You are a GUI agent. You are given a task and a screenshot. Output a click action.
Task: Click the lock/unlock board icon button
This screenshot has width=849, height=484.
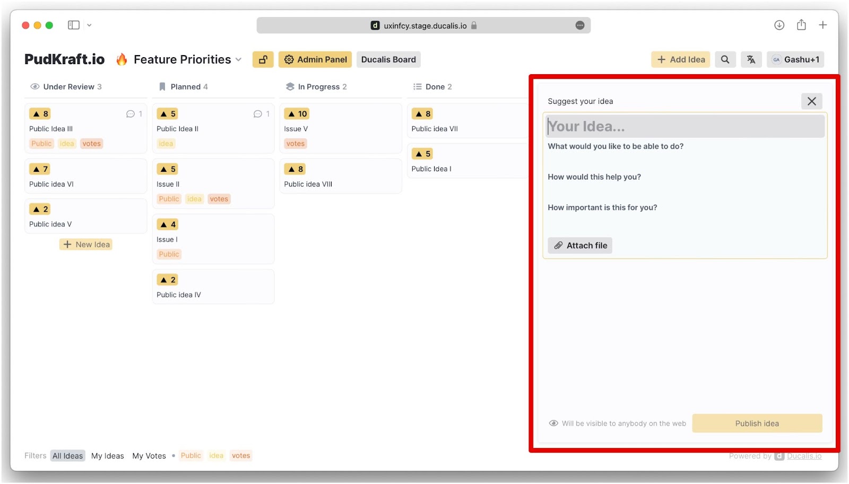pyautogui.click(x=263, y=59)
